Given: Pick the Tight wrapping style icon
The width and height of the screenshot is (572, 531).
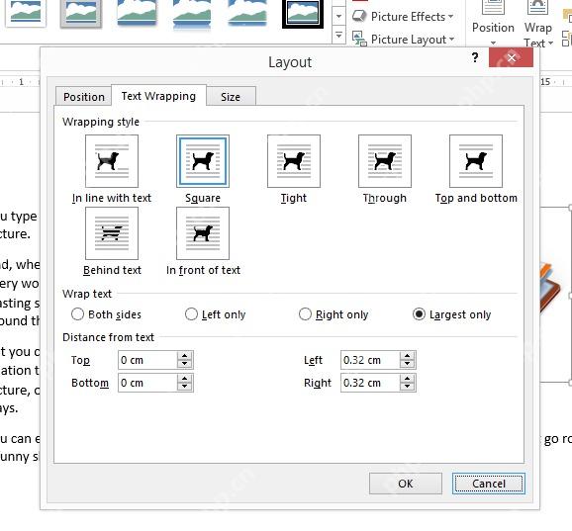Looking at the screenshot, I should (x=294, y=161).
